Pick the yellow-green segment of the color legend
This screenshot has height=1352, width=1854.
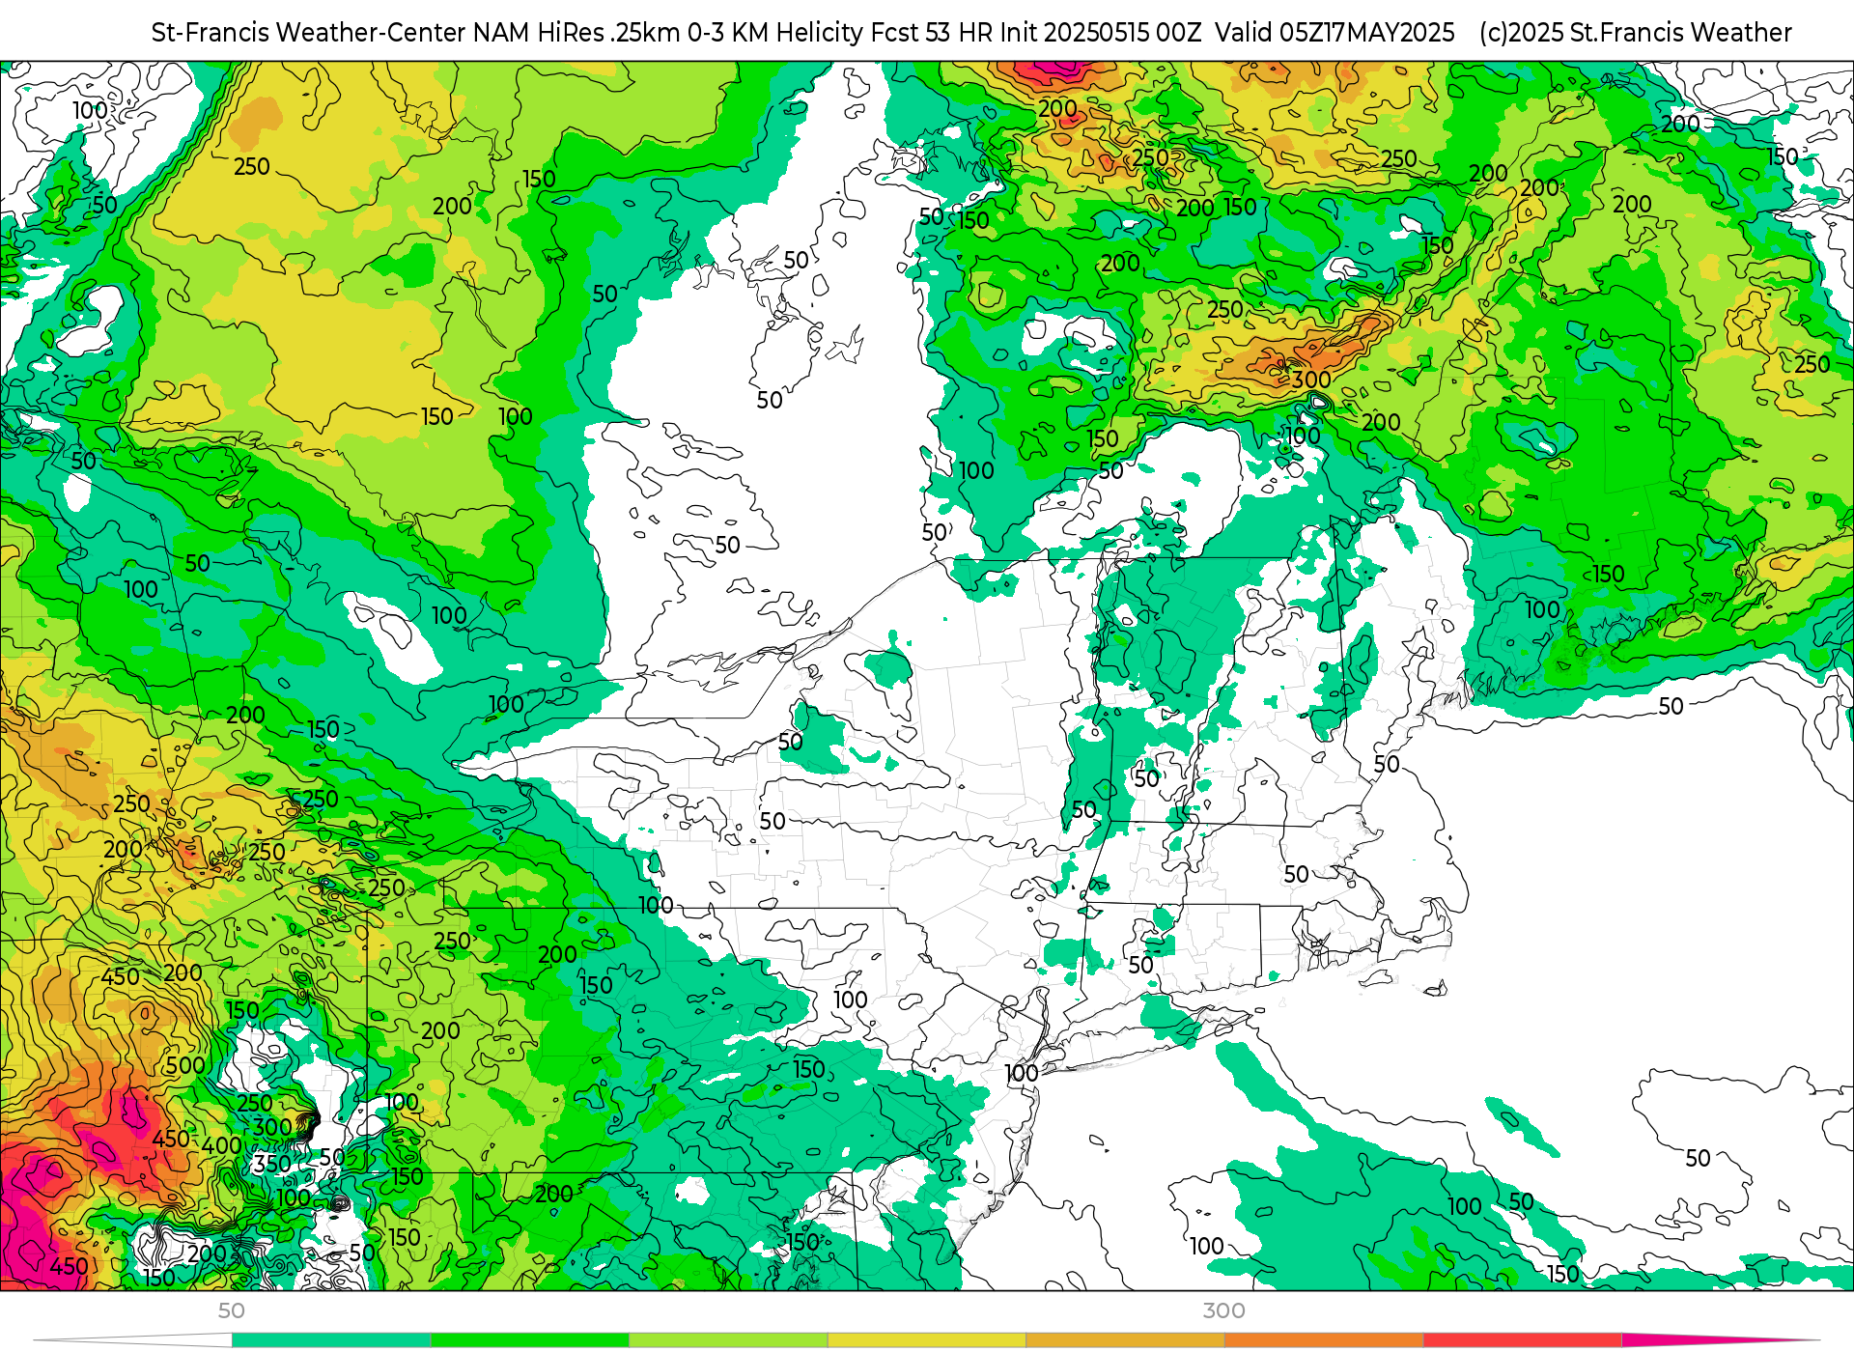(728, 1340)
